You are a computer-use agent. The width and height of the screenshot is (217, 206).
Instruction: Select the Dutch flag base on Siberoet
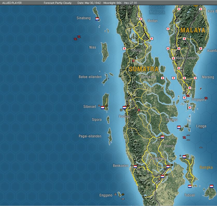(103, 108)
